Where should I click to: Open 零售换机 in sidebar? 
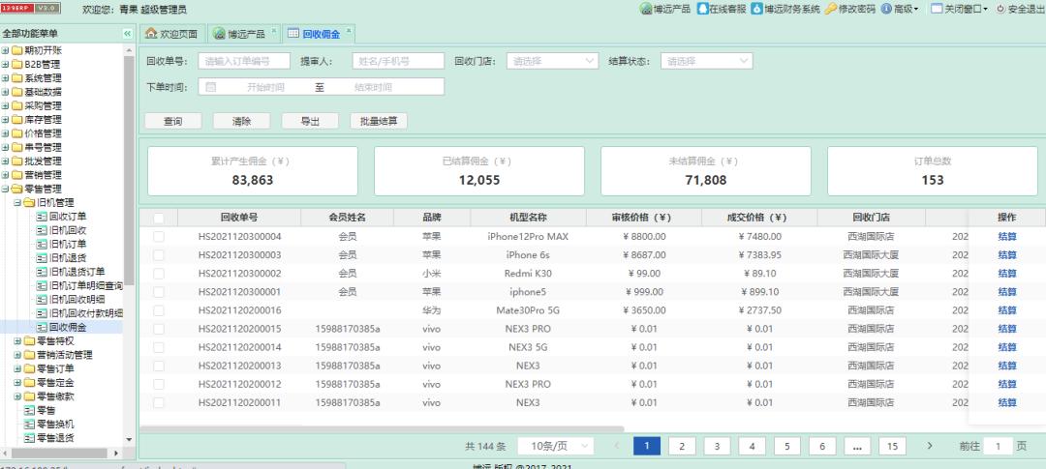point(55,425)
